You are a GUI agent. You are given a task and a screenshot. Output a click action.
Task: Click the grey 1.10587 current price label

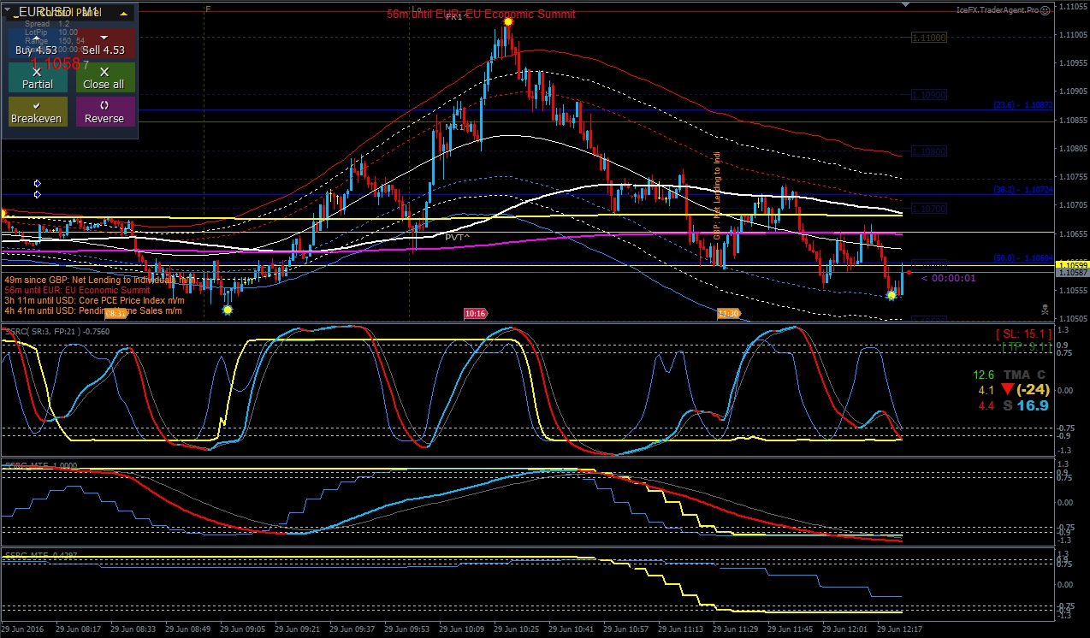pyautogui.click(x=1072, y=273)
